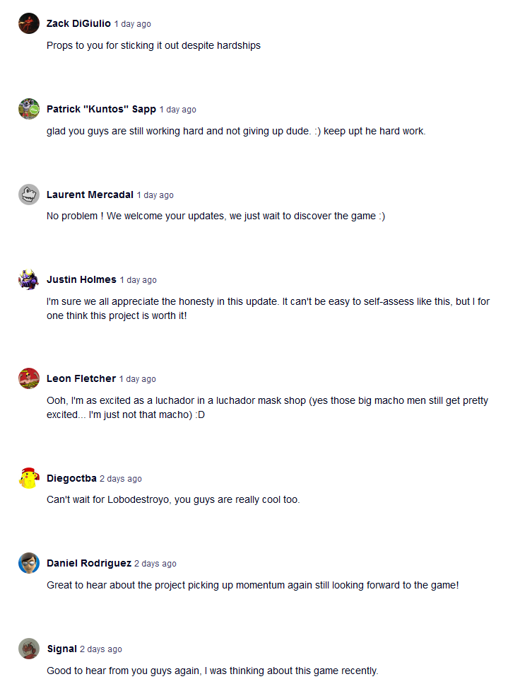Screen dimensions: 520x696
Task: Click the Patrick "Kuntos" Sapp username
Action: coord(101,110)
